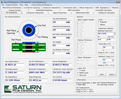Switch to the Differential Pairs tab
This screenshot has width=121, height=99.
coord(82,13)
